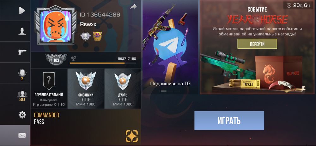This screenshot has height=146, width=316.
Task: Open the shield badge icon with 2
Action: [x=22, y=74]
